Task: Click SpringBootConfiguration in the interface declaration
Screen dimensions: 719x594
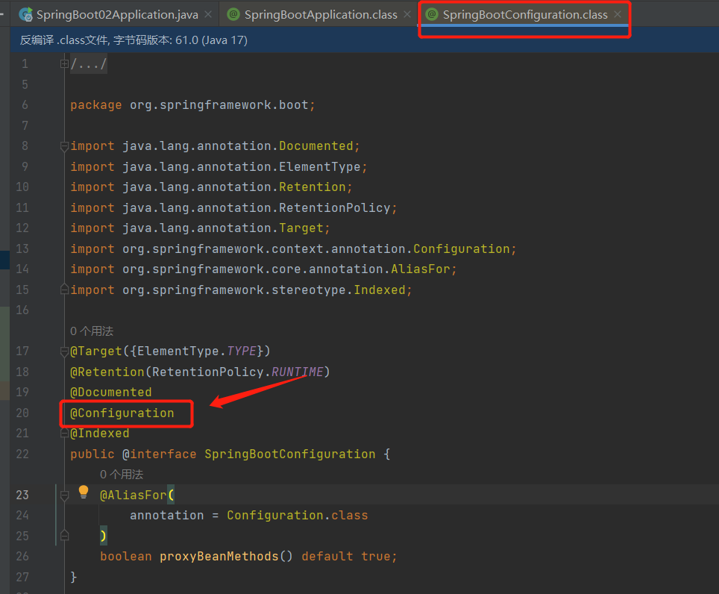Action: point(290,454)
